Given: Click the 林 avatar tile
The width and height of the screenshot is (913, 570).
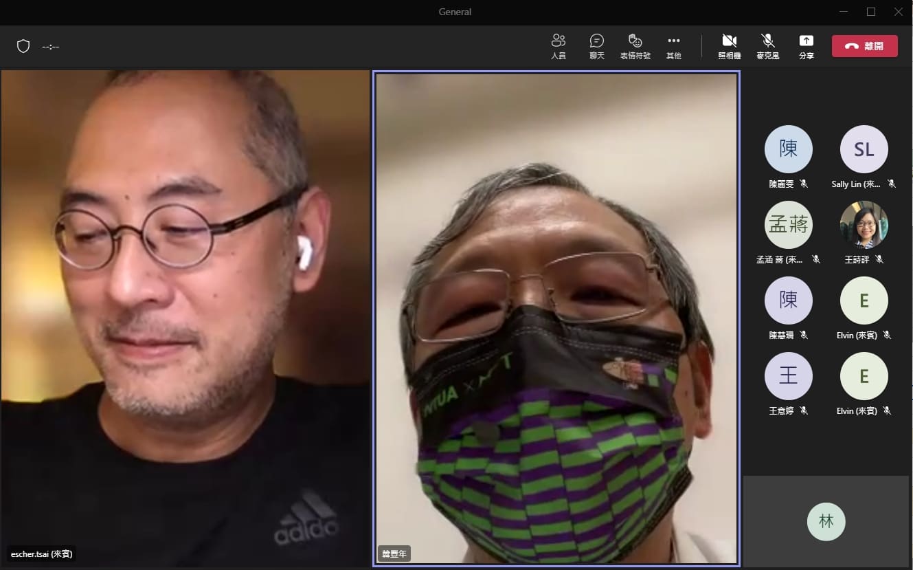Looking at the screenshot, I should (x=826, y=522).
